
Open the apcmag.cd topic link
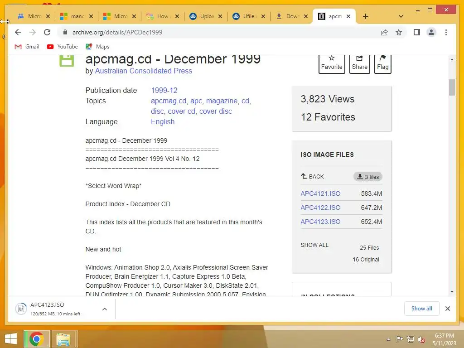coord(169,101)
